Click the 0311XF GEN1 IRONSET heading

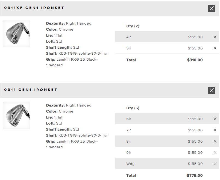[34, 8]
